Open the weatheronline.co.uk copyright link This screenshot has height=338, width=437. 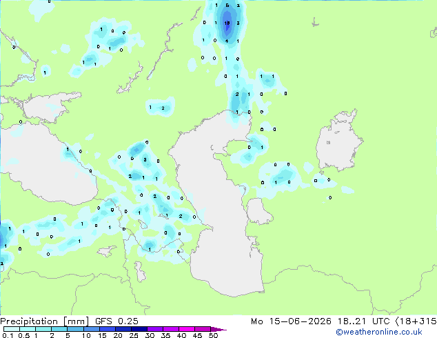pyautogui.click(x=379, y=332)
